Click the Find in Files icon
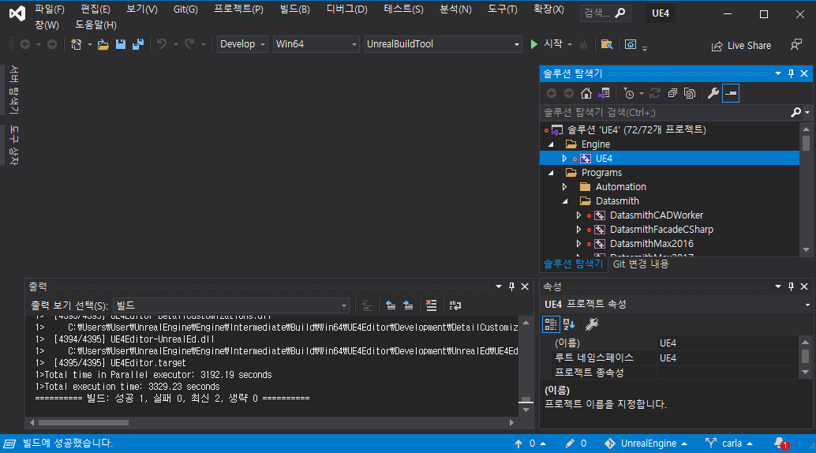816x453 pixels. click(x=606, y=44)
